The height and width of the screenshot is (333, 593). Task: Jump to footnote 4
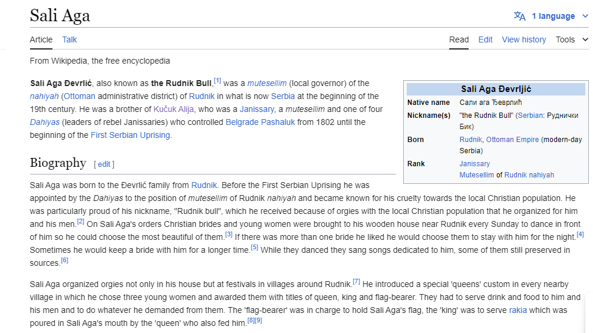tap(580, 235)
